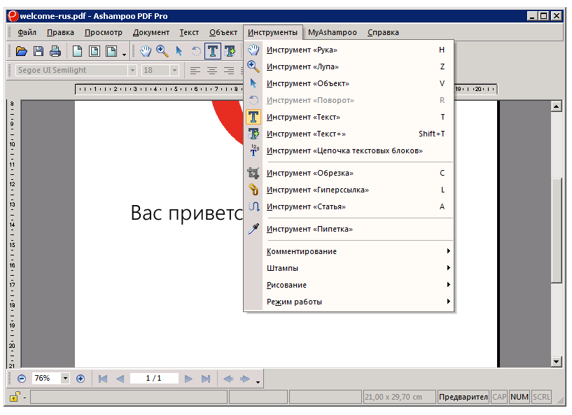Open the font size 18 dropdown
572x415 pixels.
pyautogui.click(x=174, y=70)
